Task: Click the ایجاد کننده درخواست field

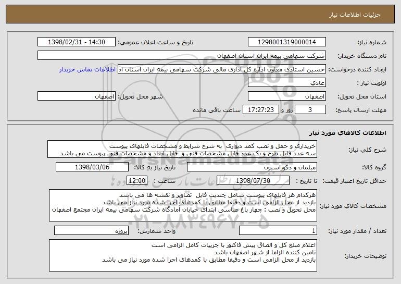Action: 222,69
